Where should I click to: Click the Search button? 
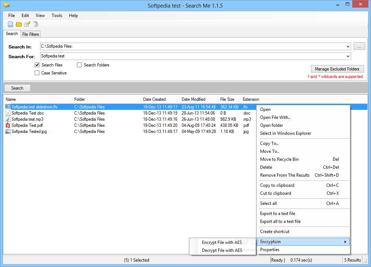[x=17, y=88]
